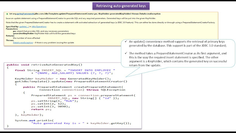Click the 'ps.setString(1, "Rob")' line
The height and width of the screenshot is (133, 236).
tap(55, 101)
